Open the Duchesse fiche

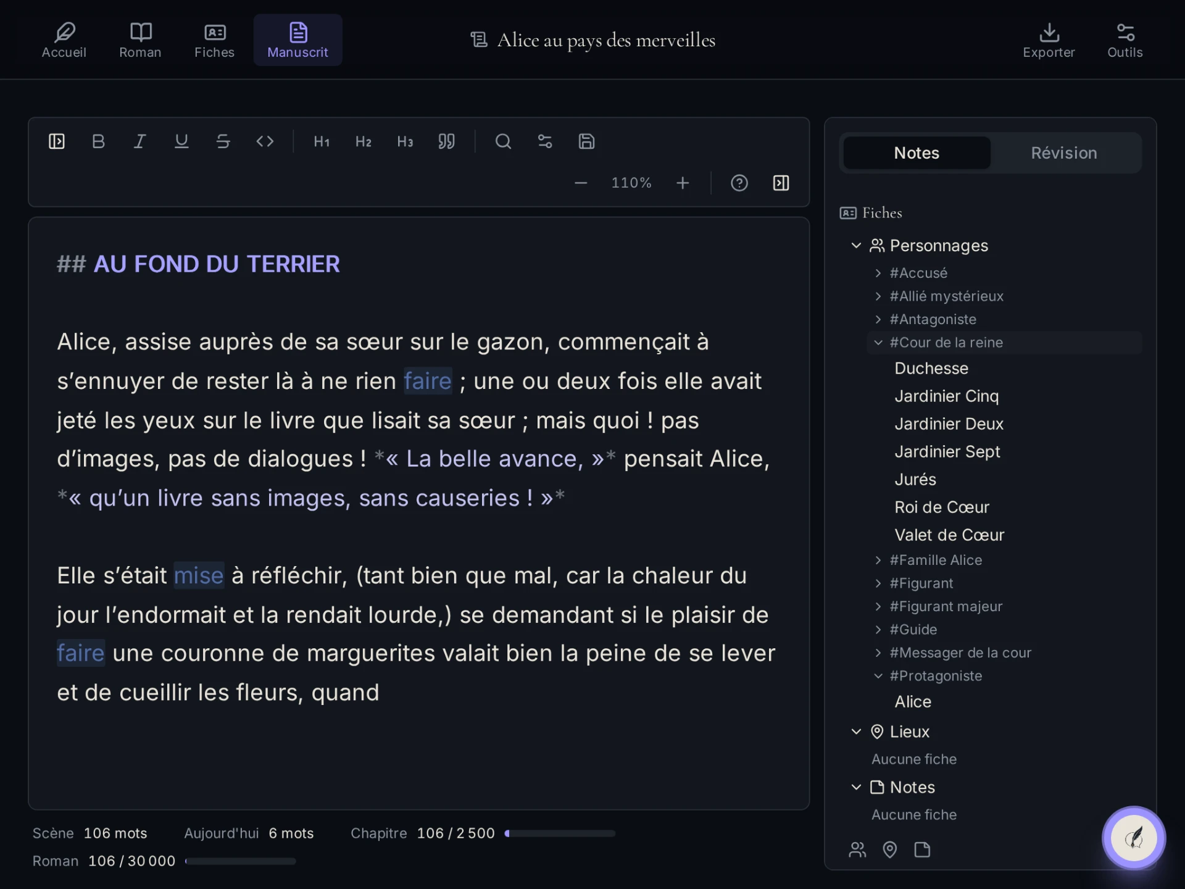pyautogui.click(x=931, y=369)
